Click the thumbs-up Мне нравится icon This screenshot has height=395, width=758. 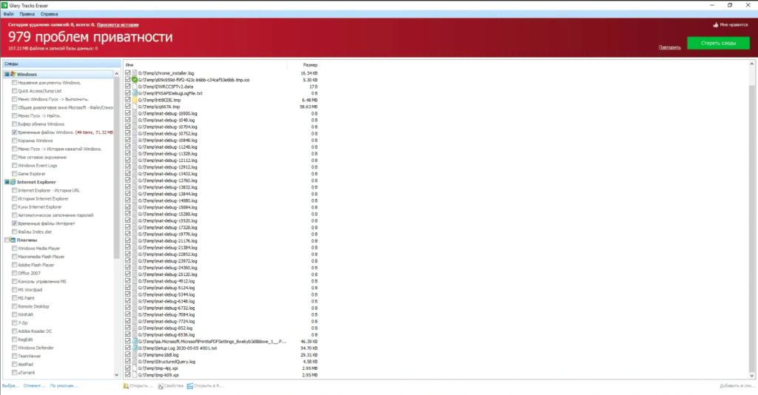click(x=716, y=24)
